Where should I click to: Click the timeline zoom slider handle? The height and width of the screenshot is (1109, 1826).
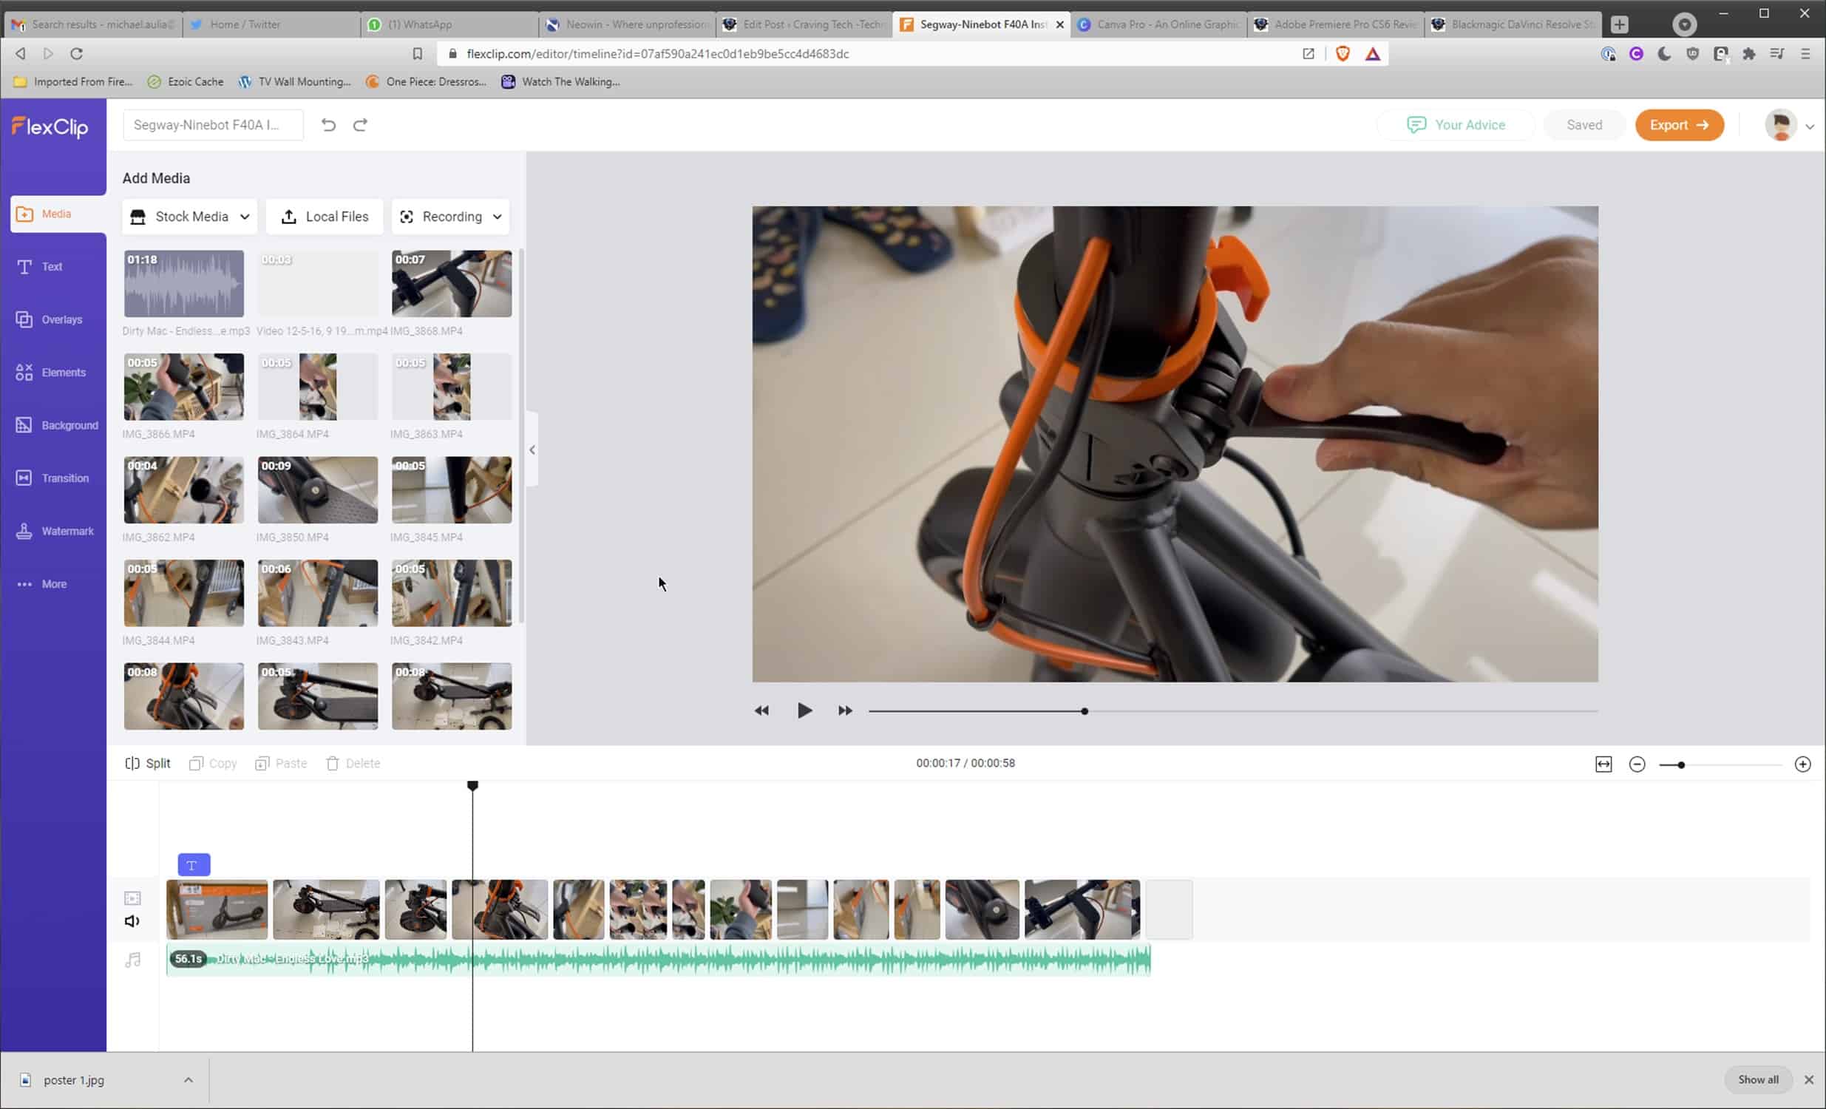click(1682, 765)
